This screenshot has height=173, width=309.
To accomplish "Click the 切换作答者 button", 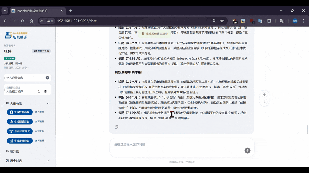I will (x=41, y=51).
